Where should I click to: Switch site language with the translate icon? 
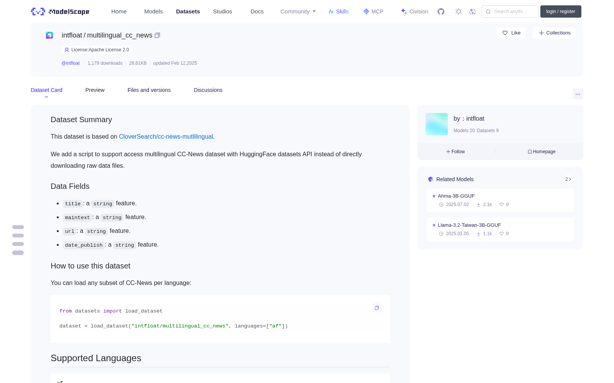click(x=472, y=11)
